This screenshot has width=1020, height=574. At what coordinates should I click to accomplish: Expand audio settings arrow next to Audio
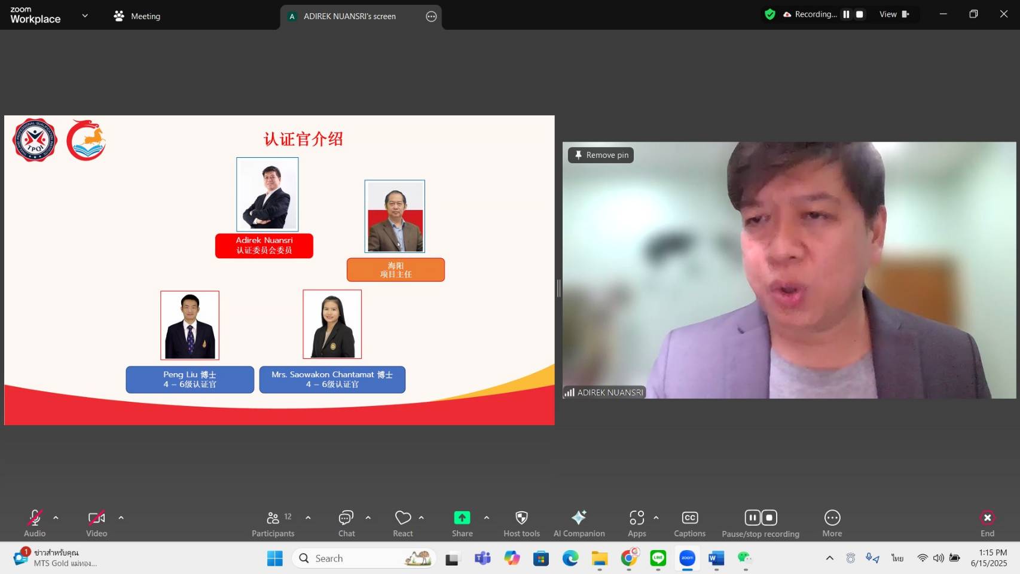point(56,518)
